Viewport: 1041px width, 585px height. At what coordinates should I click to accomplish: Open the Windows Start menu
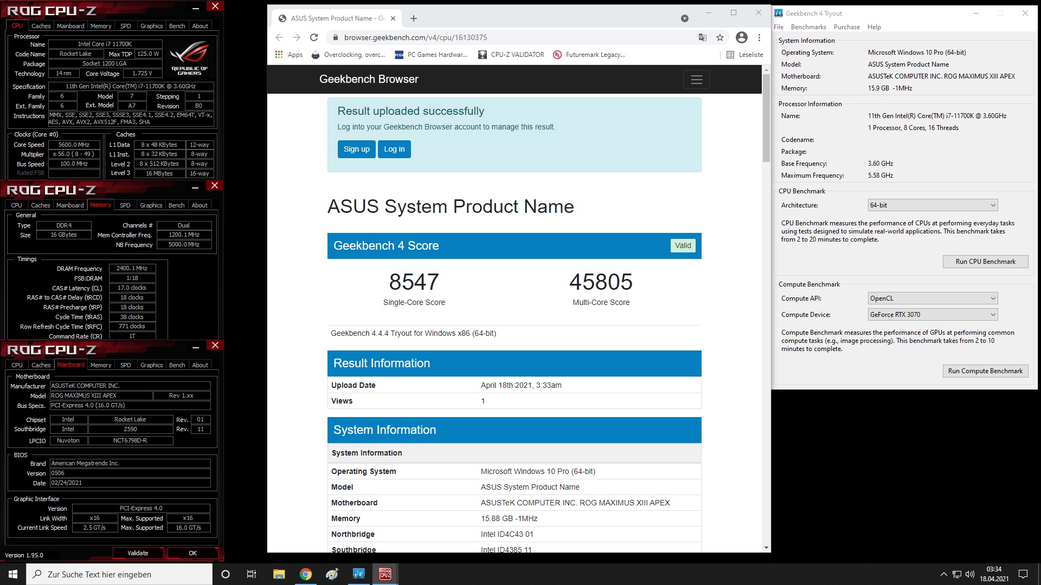(13, 574)
